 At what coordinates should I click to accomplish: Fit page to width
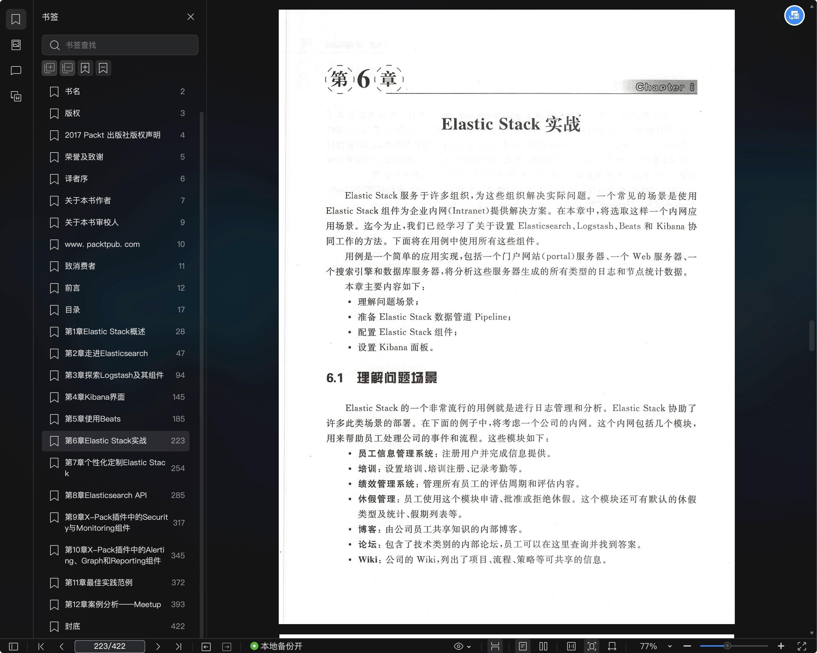pyautogui.click(x=612, y=646)
